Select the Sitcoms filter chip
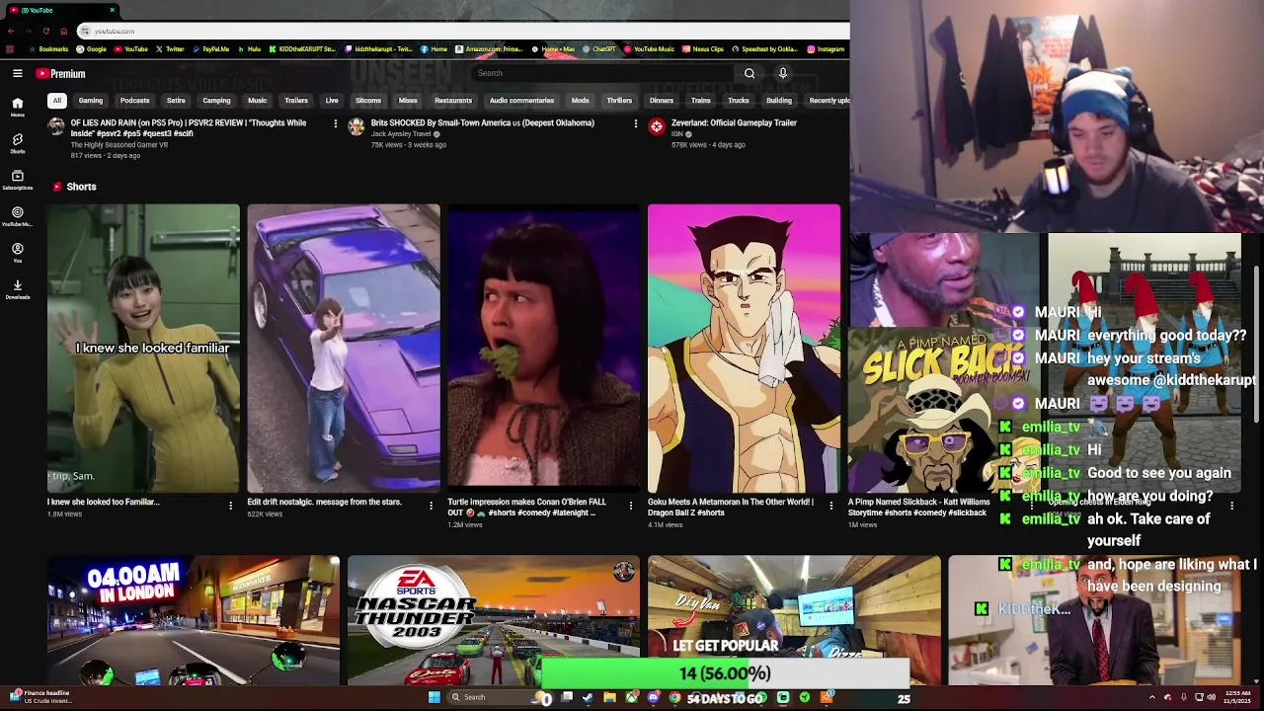1264x711 pixels. click(368, 100)
